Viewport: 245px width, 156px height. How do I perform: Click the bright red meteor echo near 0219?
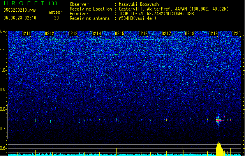(218, 120)
